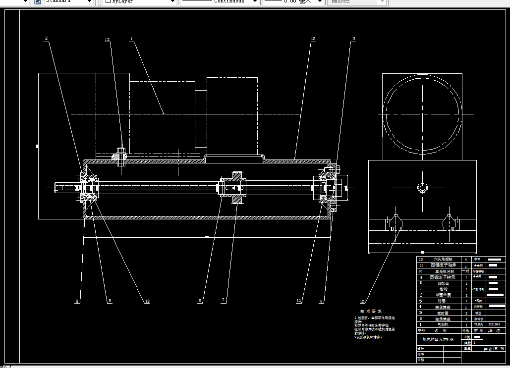
Task: Click 圆螺母 in the parts list
Action: [x=443, y=283]
